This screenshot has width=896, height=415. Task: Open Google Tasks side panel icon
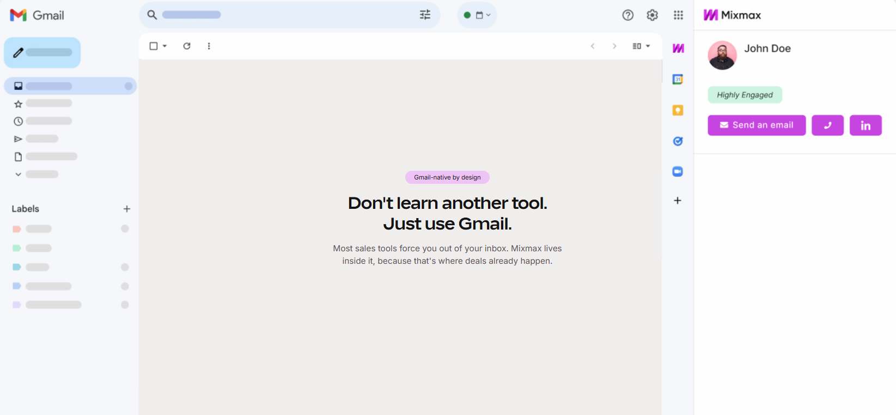678,141
